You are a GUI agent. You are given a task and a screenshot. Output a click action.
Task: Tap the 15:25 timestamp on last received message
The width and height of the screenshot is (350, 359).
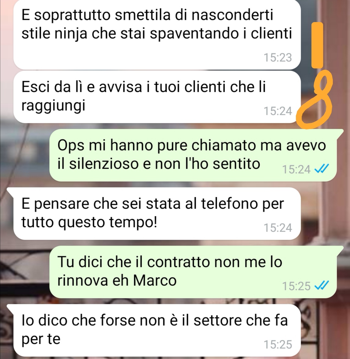(x=278, y=344)
